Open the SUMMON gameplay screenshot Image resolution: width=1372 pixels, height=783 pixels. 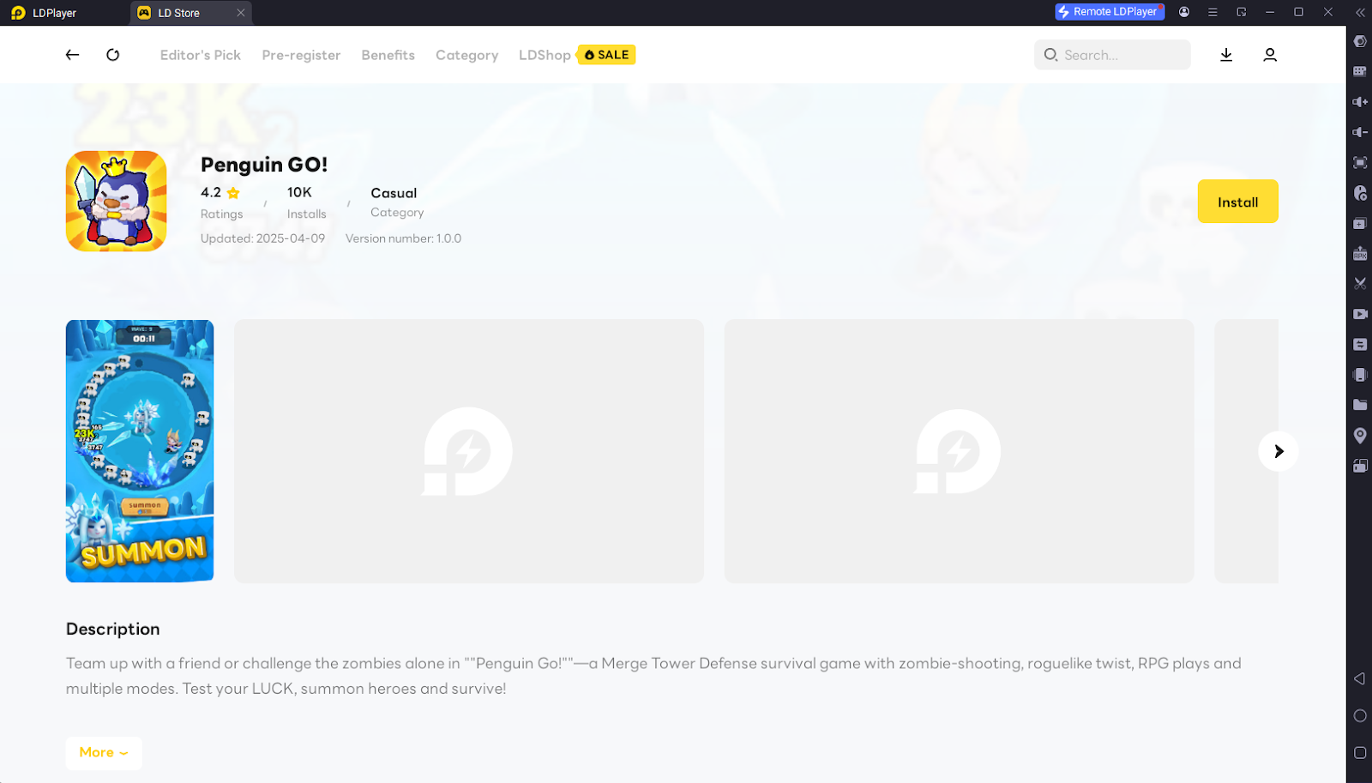[x=140, y=451]
